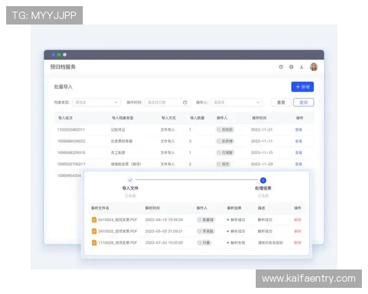Select batch number 1699002706217

point(71,164)
